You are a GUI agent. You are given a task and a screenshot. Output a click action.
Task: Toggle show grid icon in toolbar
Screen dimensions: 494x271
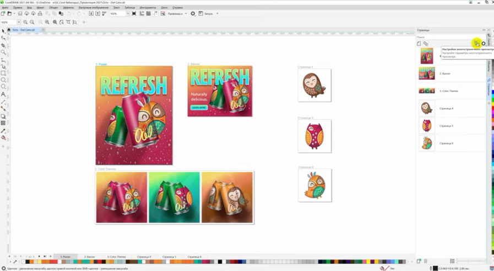[148, 14]
